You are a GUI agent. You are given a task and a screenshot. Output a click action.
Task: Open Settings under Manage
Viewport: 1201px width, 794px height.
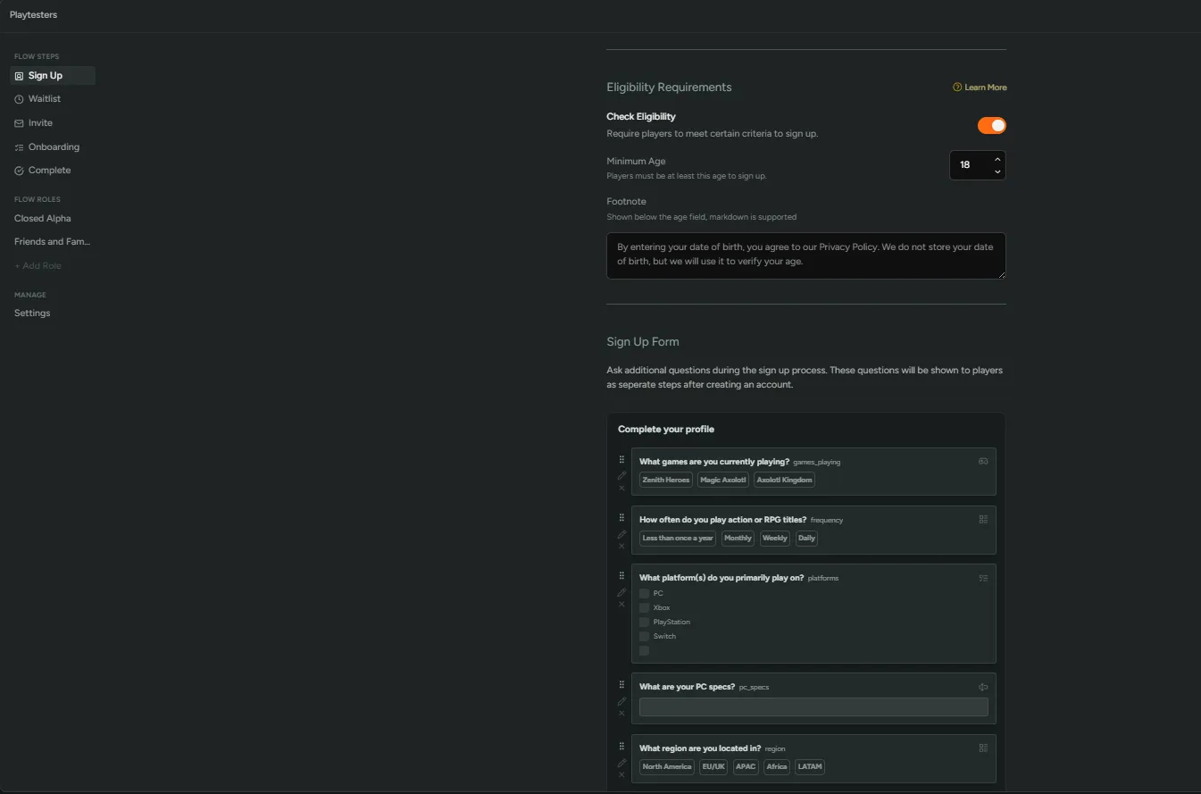click(32, 313)
